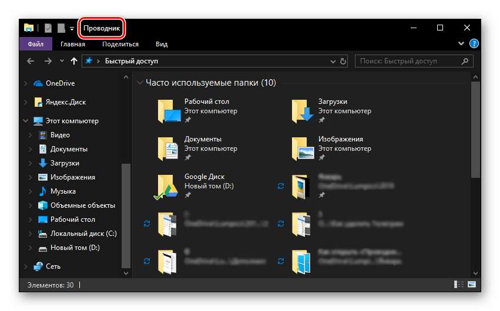Expand the OneDrive tree node

(25, 83)
